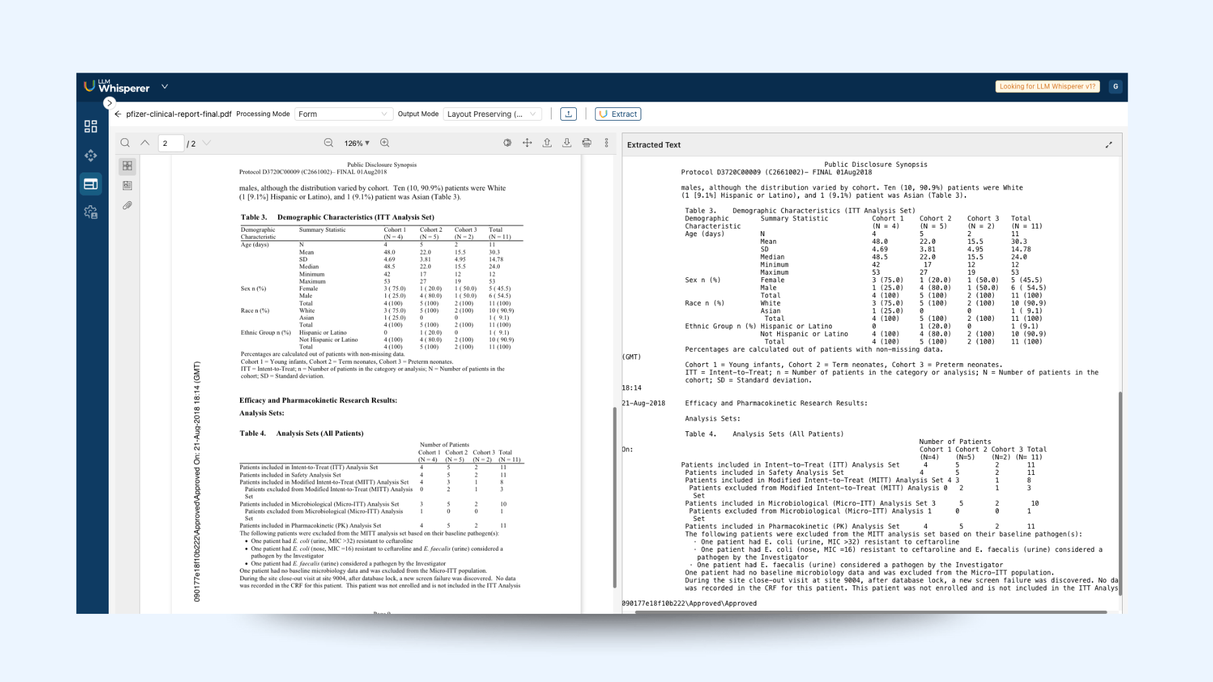Print the document via the printer icon

tap(586, 143)
